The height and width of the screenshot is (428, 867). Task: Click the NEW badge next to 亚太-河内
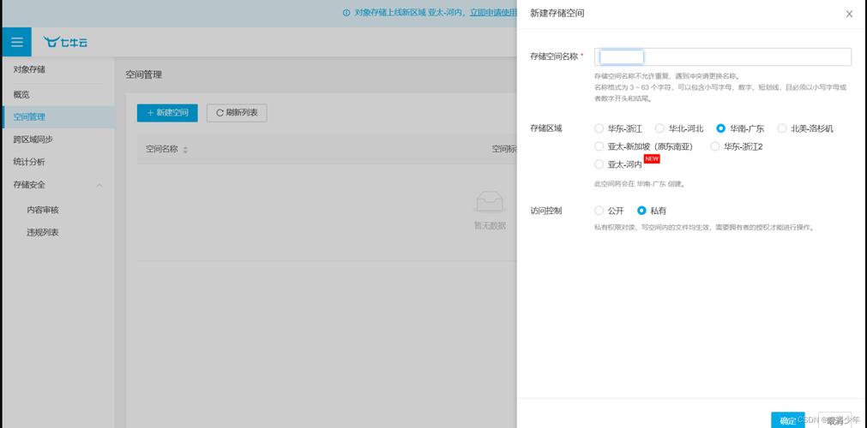[x=652, y=158]
